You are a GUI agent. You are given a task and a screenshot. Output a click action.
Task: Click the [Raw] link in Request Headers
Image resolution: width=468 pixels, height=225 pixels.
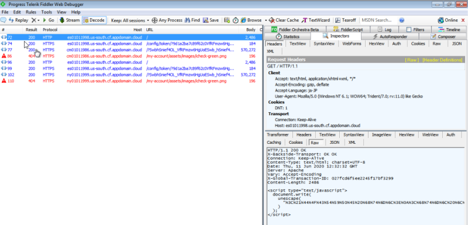point(412,60)
